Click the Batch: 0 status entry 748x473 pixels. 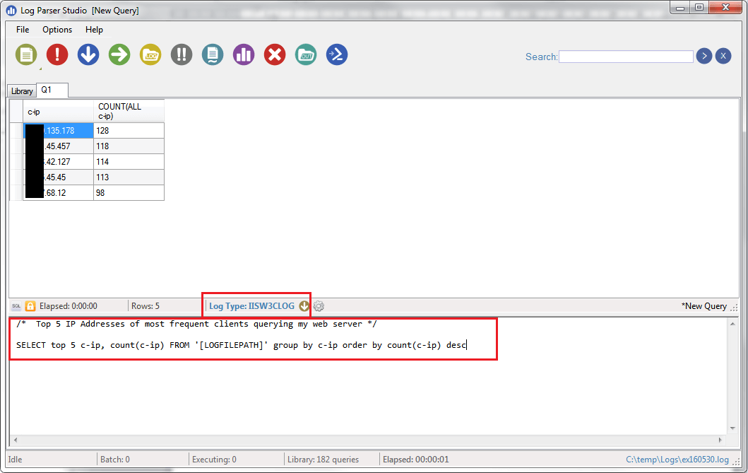click(115, 460)
